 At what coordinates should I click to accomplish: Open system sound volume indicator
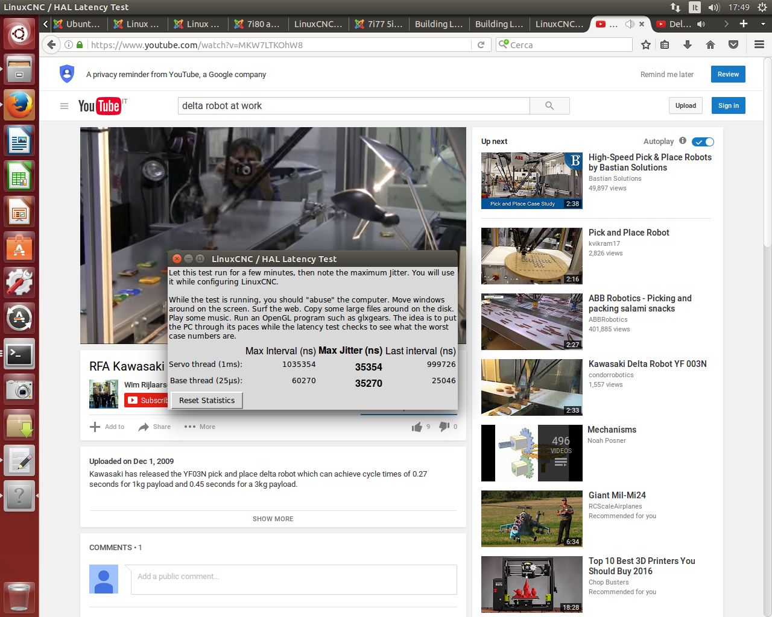point(714,7)
